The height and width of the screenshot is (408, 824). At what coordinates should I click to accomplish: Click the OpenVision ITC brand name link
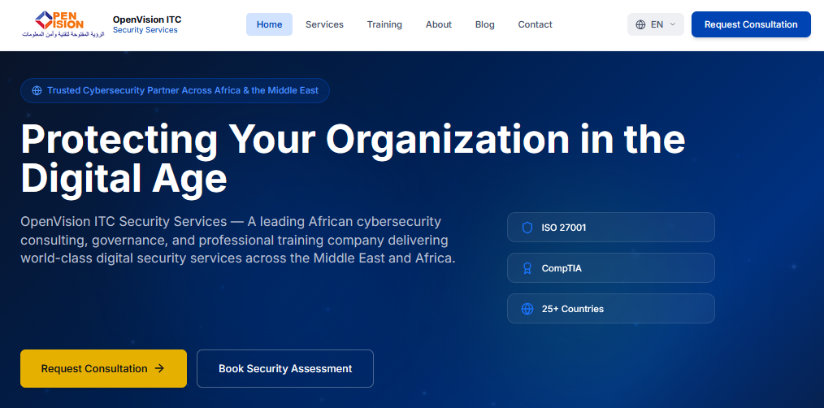click(x=146, y=20)
